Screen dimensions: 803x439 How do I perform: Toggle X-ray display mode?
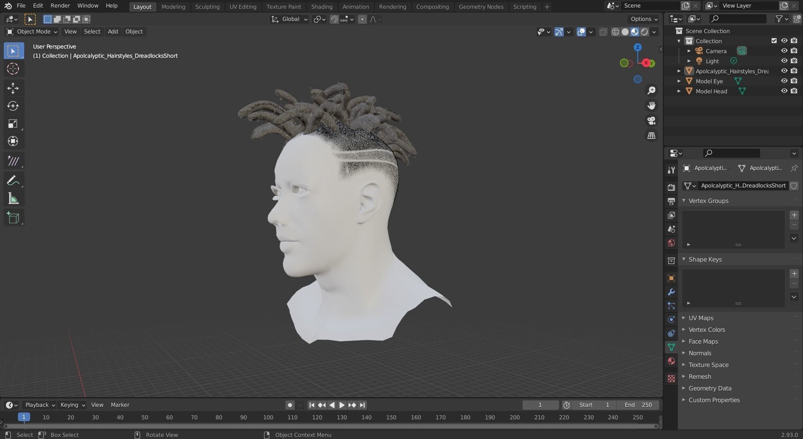coord(603,32)
